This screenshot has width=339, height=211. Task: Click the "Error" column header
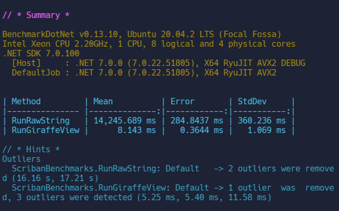(182, 101)
